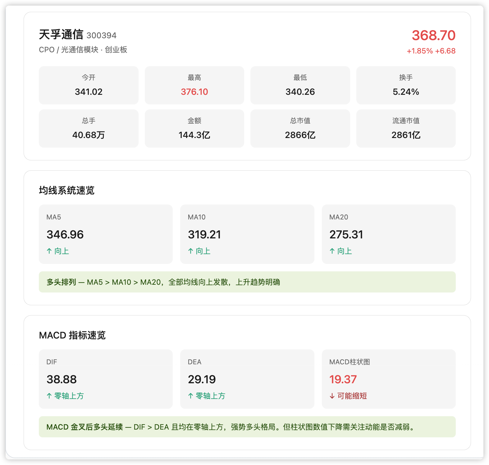The image size is (489, 465).
Task: Click the DEA value 29.19
Action: pyautogui.click(x=202, y=379)
